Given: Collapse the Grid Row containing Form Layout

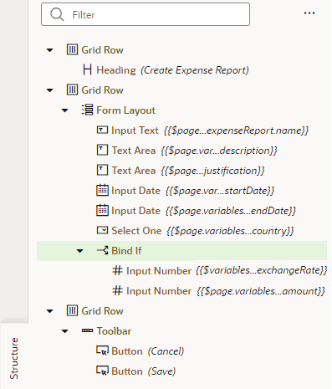Looking at the screenshot, I should (x=50, y=90).
